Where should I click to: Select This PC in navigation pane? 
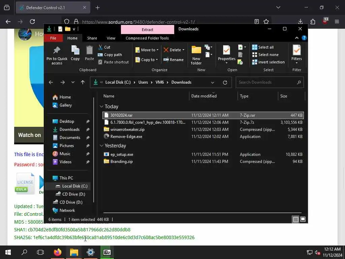(x=66, y=178)
